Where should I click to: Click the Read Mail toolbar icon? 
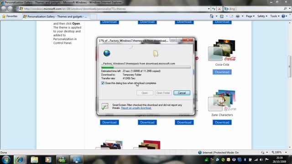[x=231, y=16]
